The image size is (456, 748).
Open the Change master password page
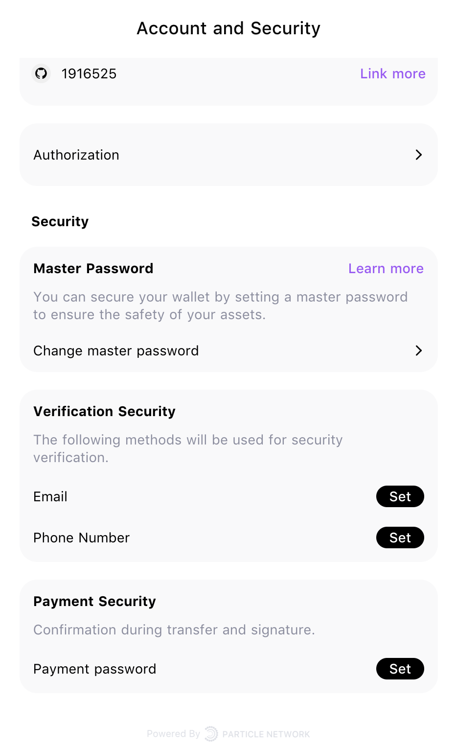[x=116, y=351]
